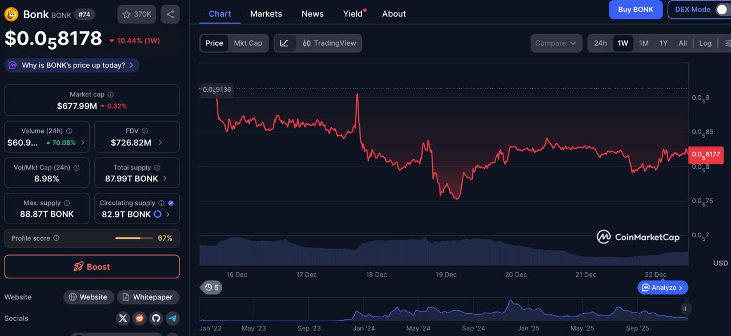
Task: Enable Log scale for the chart
Action: (x=705, y=43)
